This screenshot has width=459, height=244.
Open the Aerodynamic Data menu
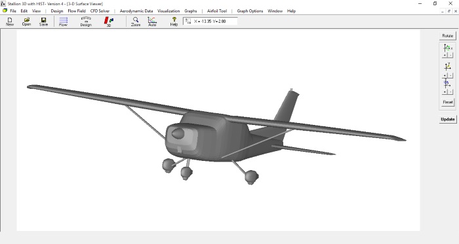pos(136,11)
